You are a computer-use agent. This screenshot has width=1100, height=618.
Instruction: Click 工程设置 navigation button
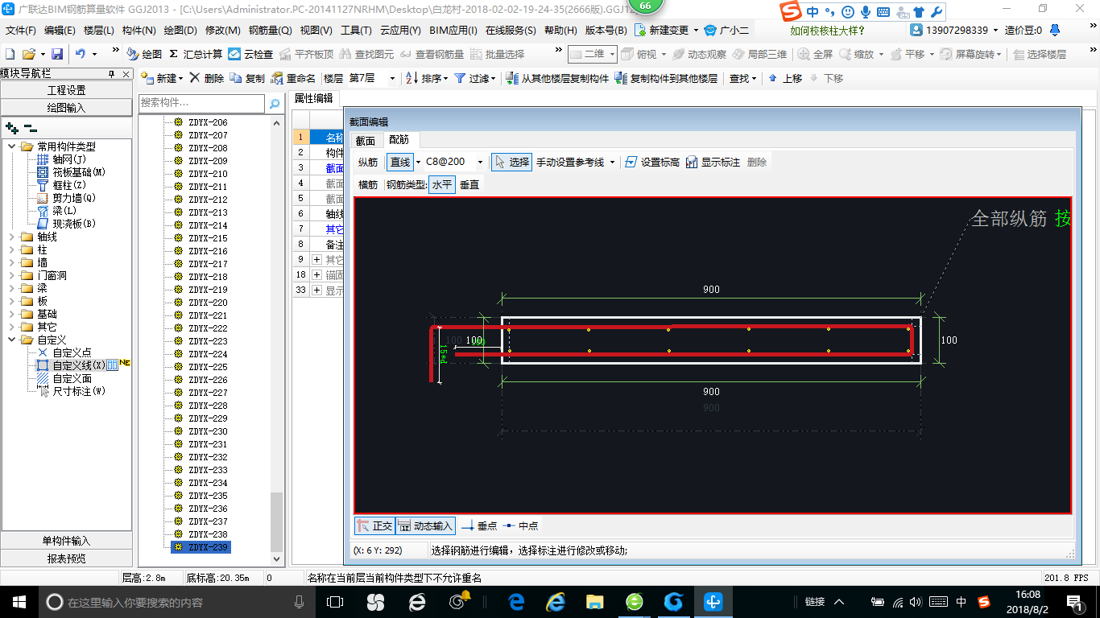66,90
